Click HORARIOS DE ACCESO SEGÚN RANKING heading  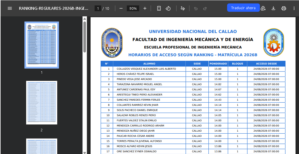click(x=193, y=55)
